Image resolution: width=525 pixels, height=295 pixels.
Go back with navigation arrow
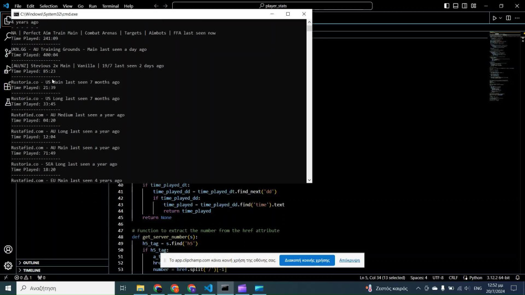156,6
